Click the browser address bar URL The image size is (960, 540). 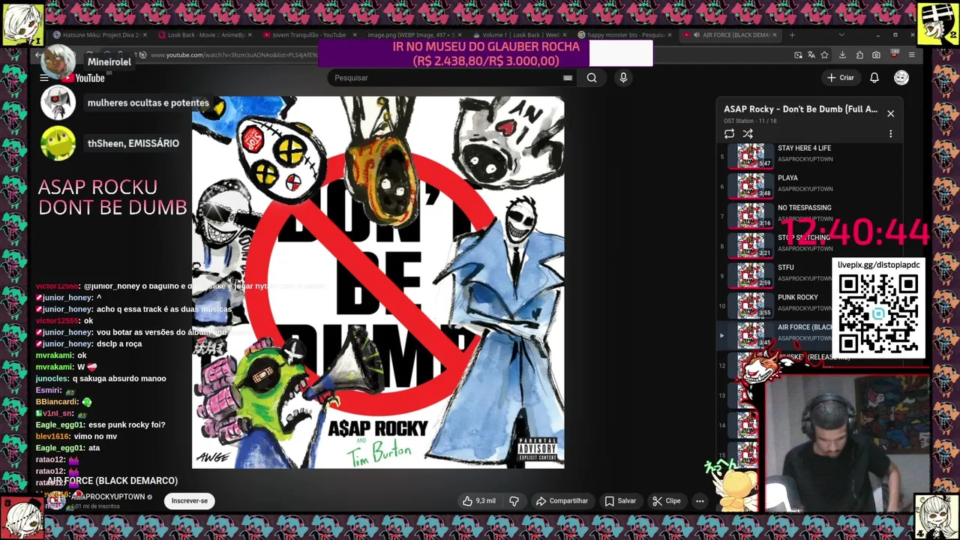[232, 55]
